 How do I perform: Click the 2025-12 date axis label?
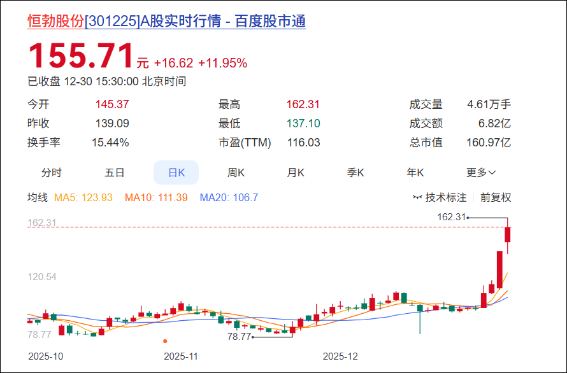(x=340, y=356)
